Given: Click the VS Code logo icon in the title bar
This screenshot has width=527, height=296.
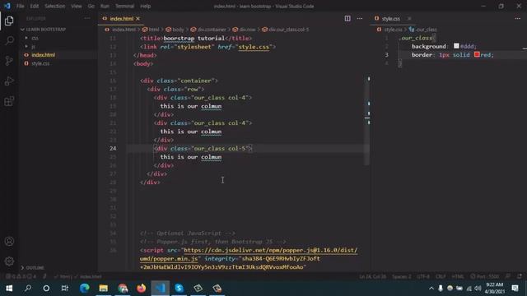Looking at the screenshot, I should click(7, 6).
